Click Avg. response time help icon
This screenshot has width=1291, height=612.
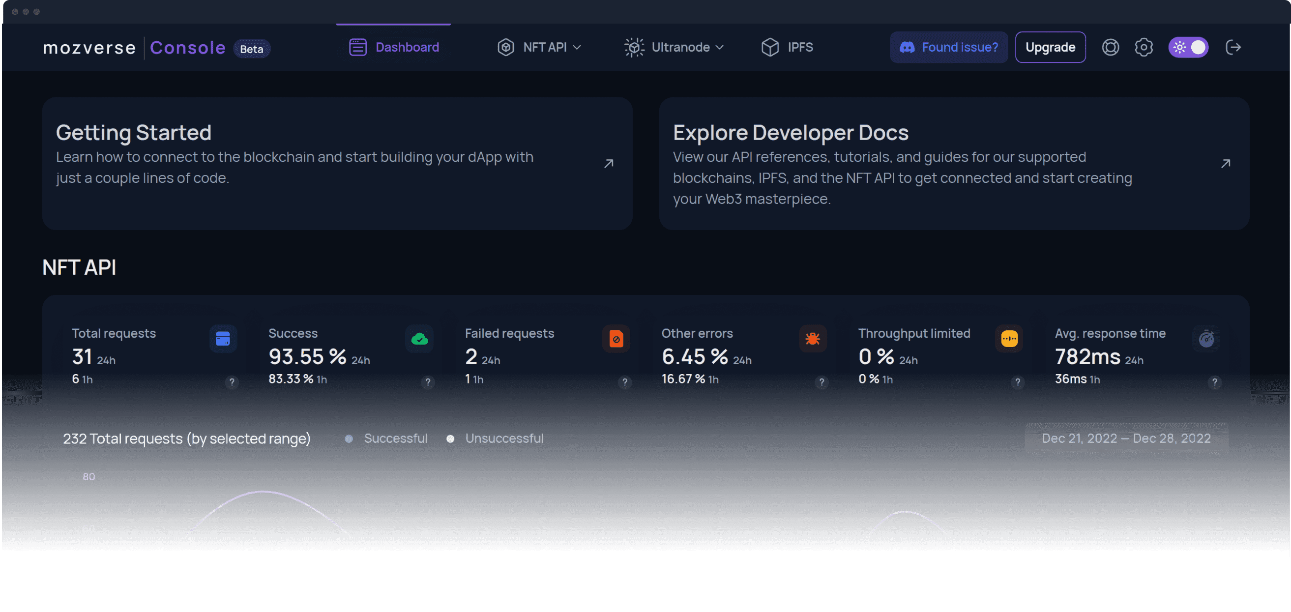1214,382
